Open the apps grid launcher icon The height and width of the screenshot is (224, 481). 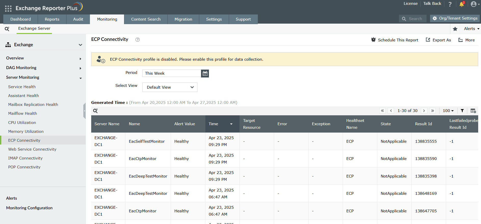[8, 8]
